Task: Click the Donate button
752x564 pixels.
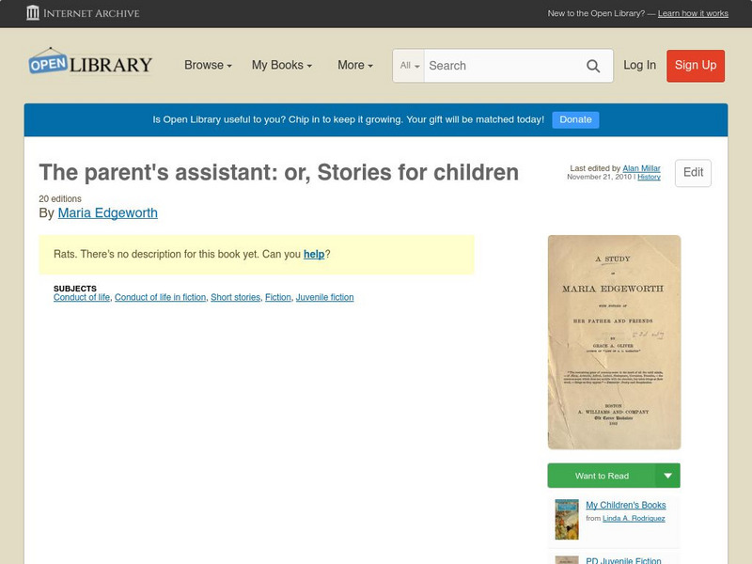Action: [x=574, y=119]
